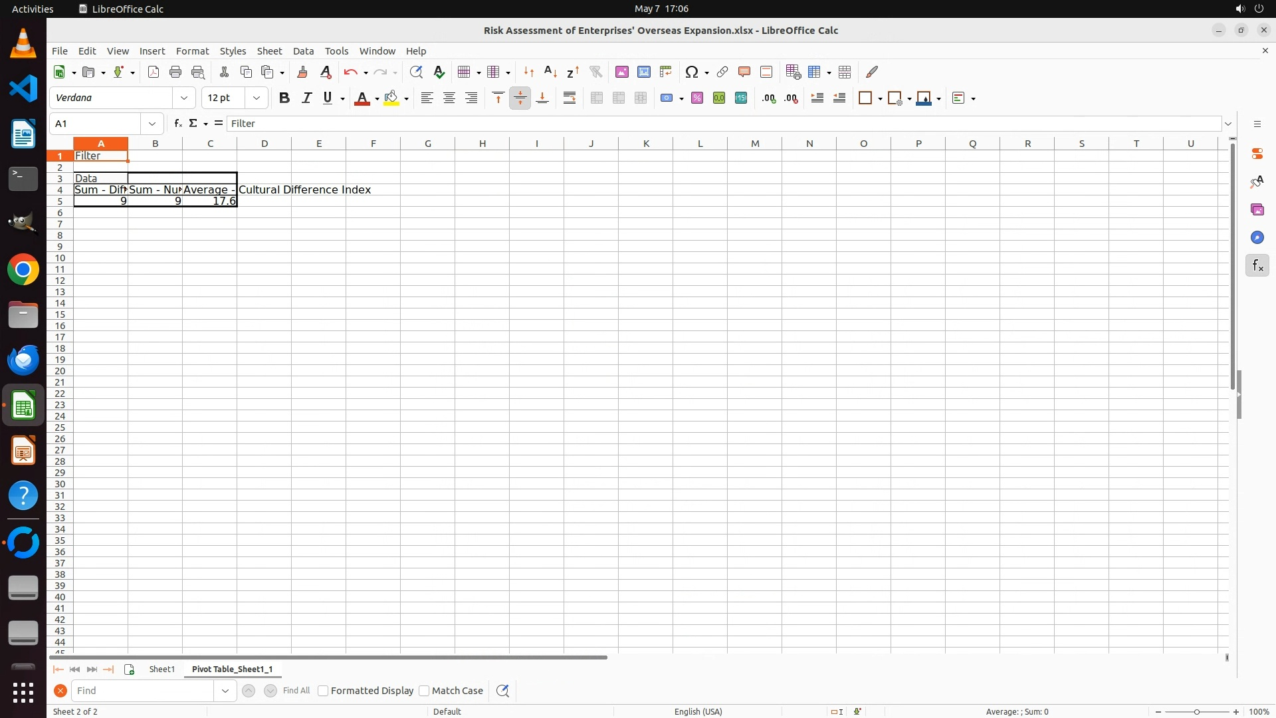Click the Insert Pivot Table icon
This screenshot has width=1276, height=718.
click(666, 72)
